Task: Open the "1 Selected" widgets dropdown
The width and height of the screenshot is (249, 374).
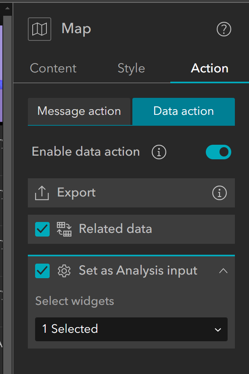Action: coord(131,329)
